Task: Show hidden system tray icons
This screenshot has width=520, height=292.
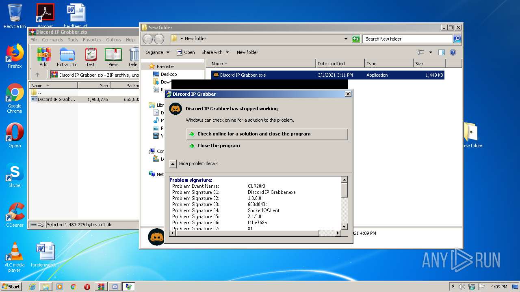Action: pyautogui.click(x=453, y=287)
